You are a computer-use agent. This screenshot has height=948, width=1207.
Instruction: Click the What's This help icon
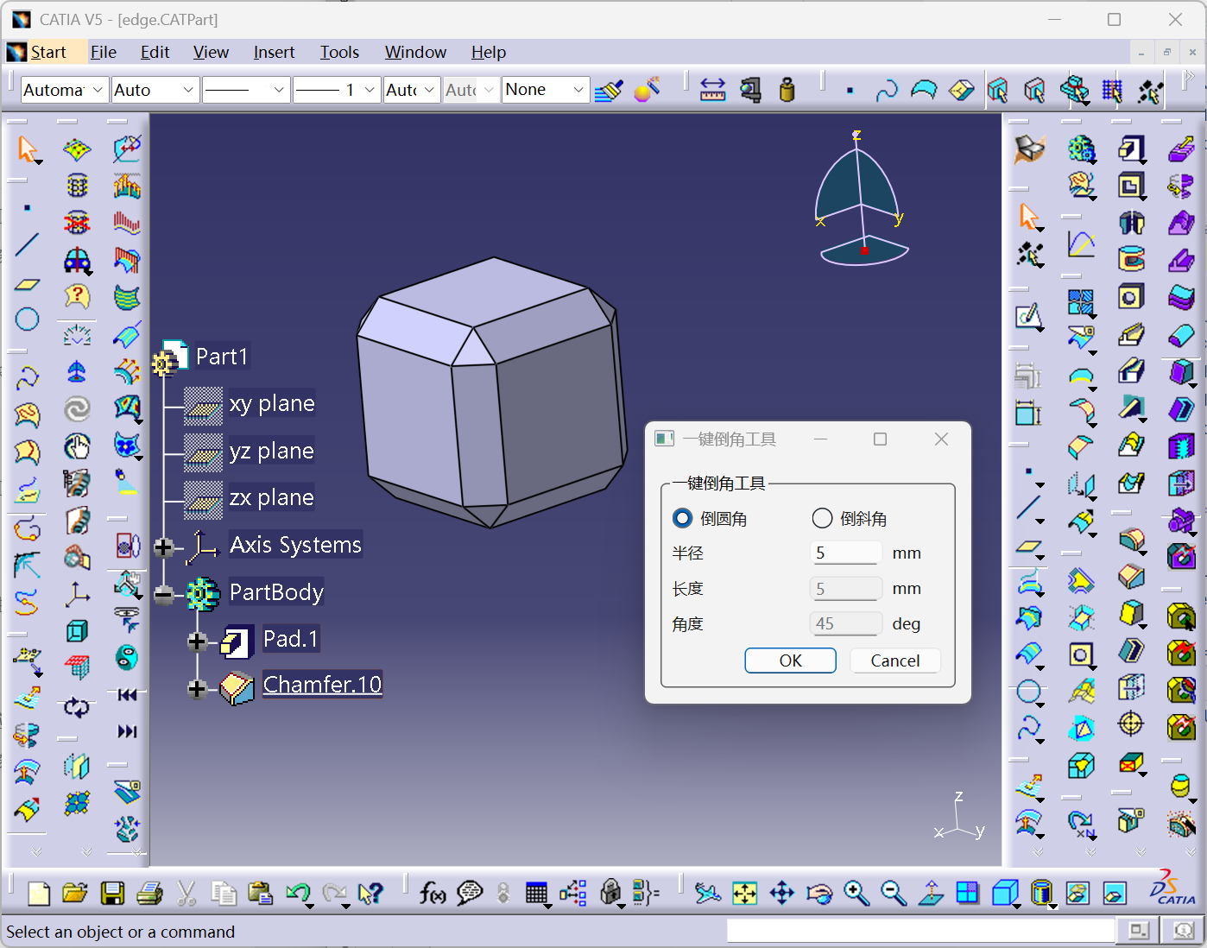tap(370, 893)
